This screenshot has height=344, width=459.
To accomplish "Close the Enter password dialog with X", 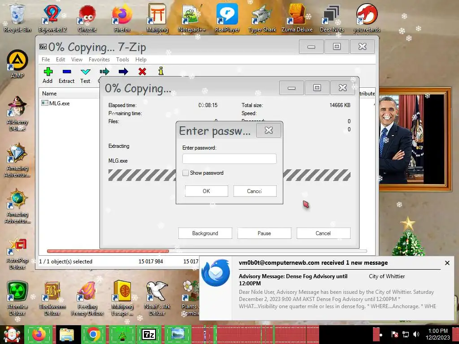I will click(268, 130).
